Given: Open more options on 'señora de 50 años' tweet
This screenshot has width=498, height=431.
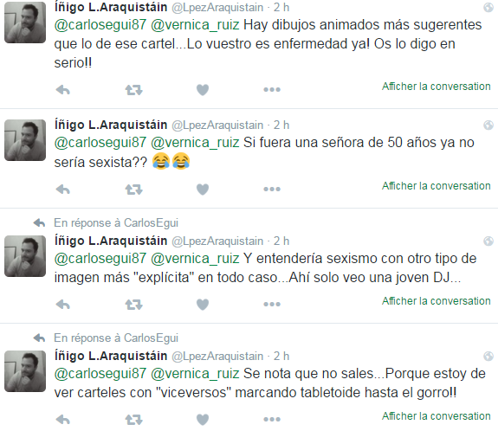Looking at the screenshot, I should point(272,190).
